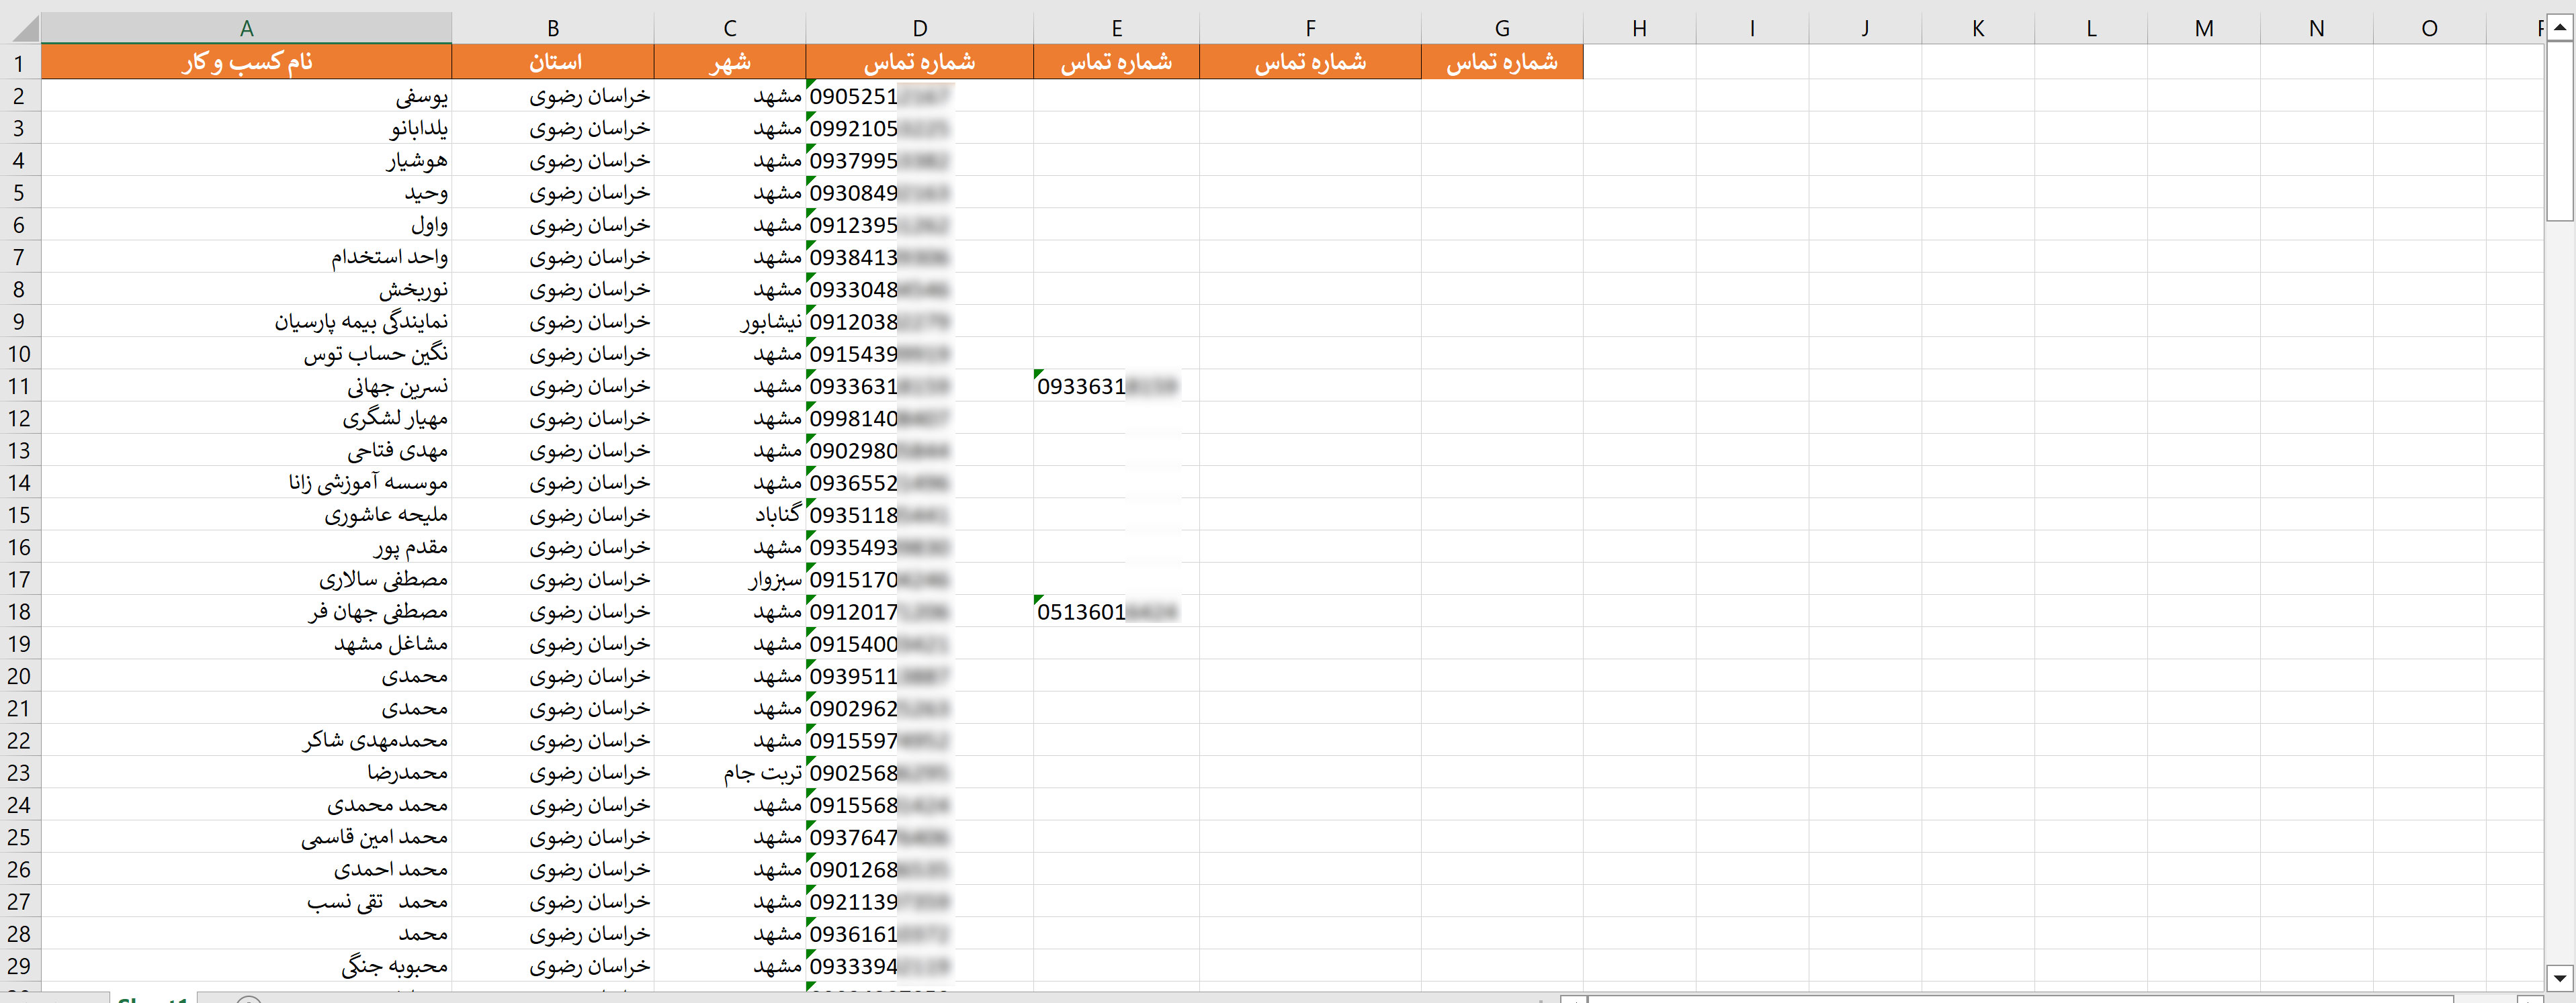Select row 1 header
The height and width of the screenshot is (1003, 2576).
(x=20, y=62)
